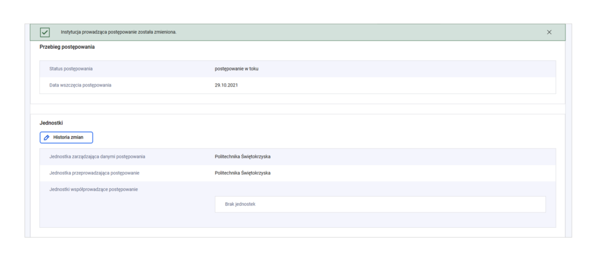
Task: Click the Status postępowania table row background
Action: 408,69
